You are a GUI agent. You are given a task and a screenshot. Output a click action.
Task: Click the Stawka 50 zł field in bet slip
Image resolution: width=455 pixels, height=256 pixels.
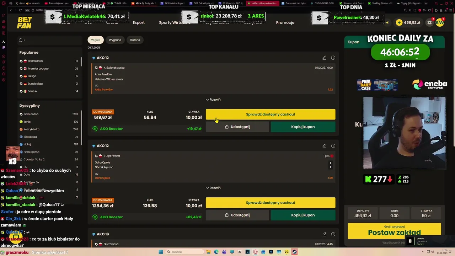click(x=426, y=213)
